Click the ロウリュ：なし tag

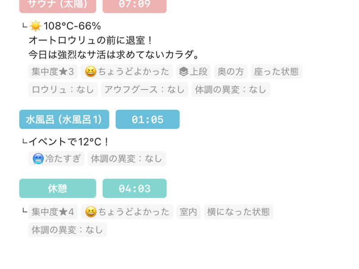[63, 89]
